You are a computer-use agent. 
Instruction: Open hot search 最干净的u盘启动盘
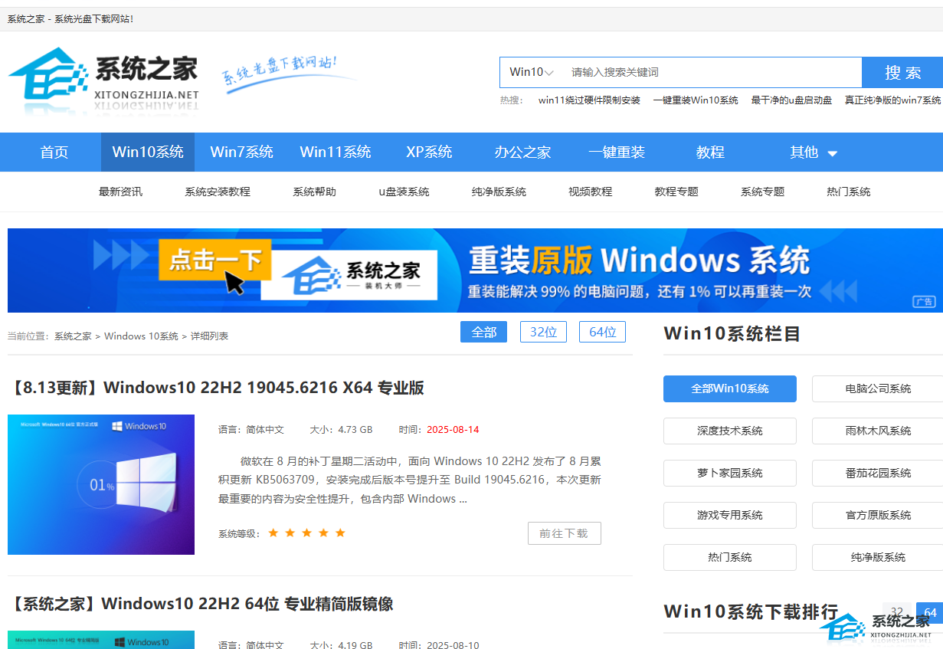tap(791, 100)
